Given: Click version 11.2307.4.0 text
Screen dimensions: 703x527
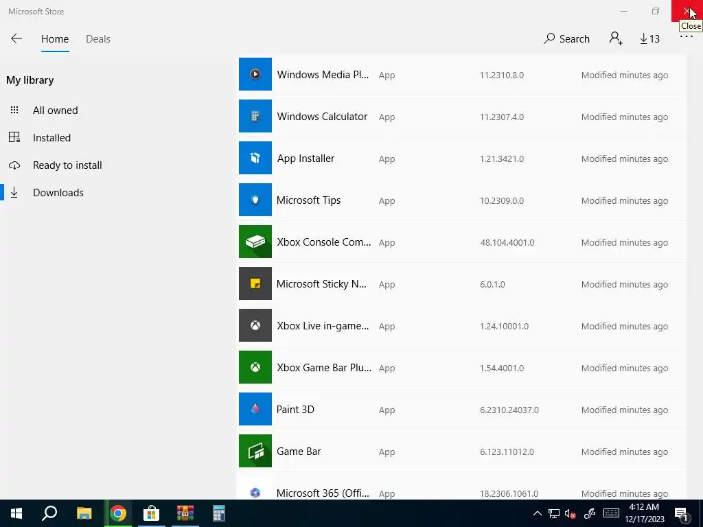Looking at the screenshot, I should coord(502,117).
